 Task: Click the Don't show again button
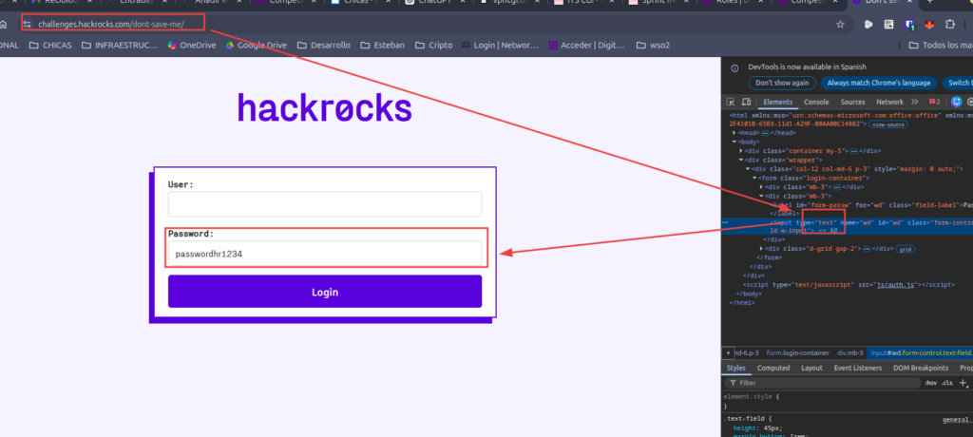pos(782,83)
